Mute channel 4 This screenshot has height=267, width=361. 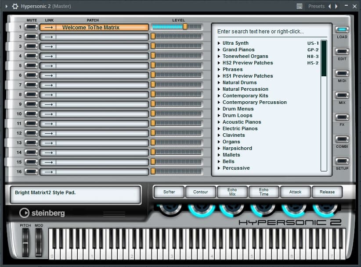coord(31,56)
